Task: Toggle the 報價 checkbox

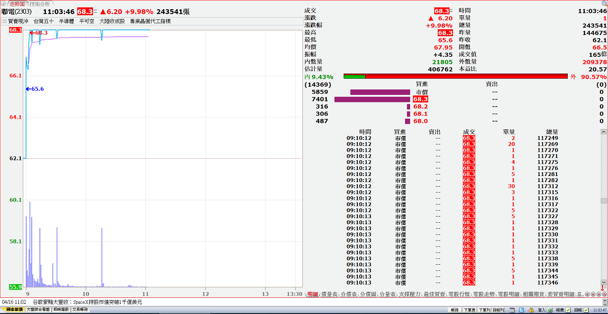Action: point(567,309)
